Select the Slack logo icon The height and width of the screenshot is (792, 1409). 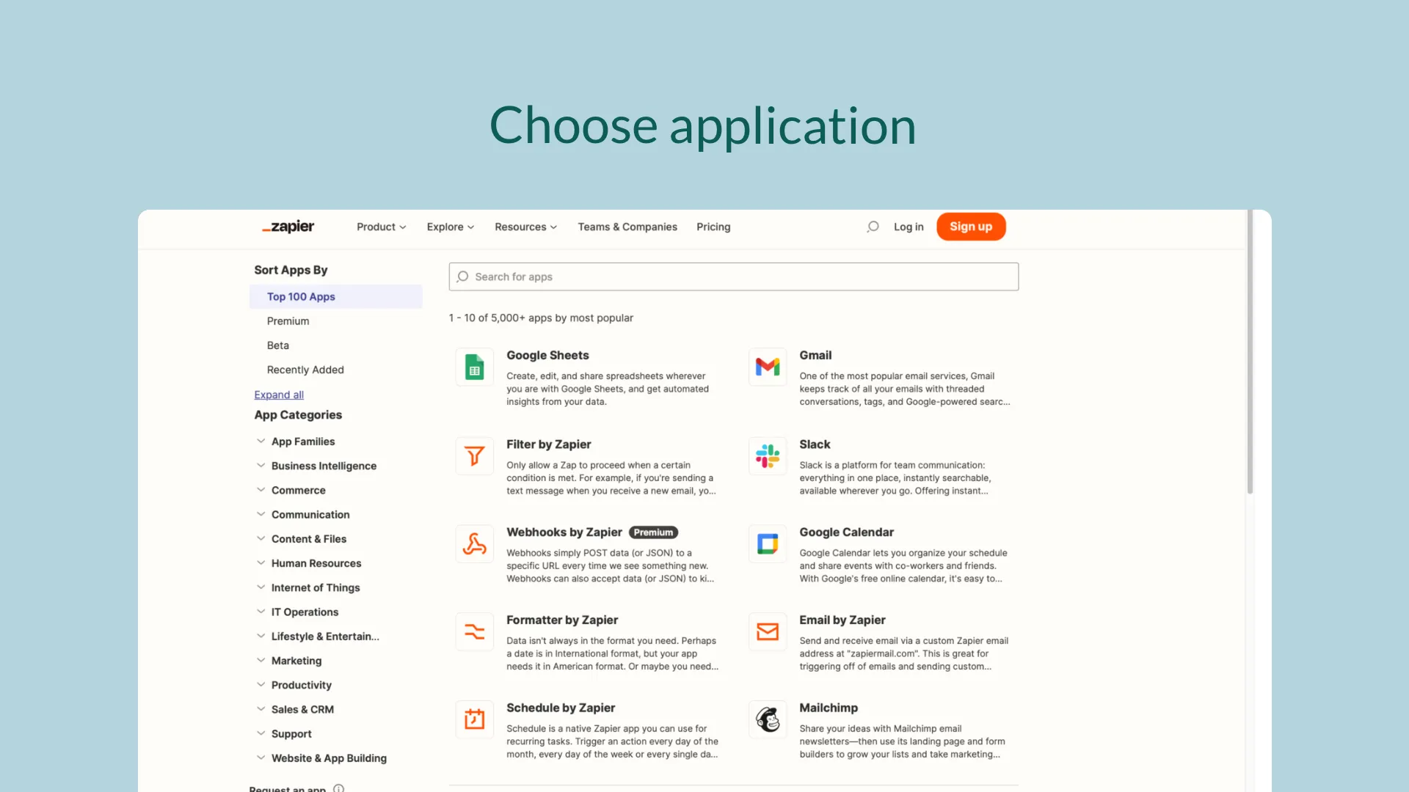click(768, 456)
